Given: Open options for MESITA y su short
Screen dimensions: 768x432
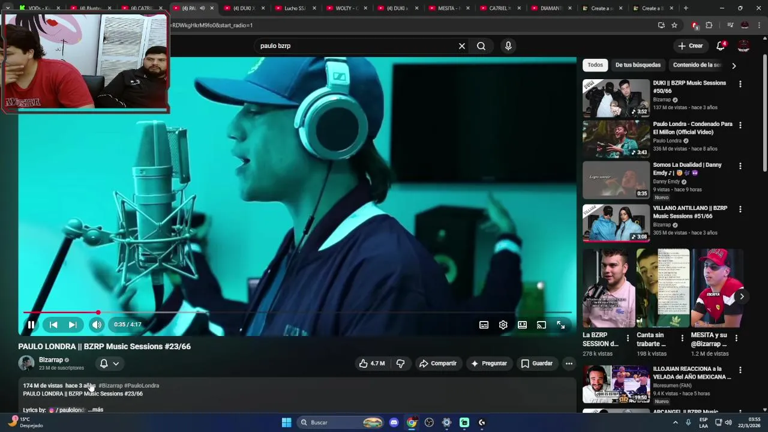Looking at the screenshot, I should tap(736, 338).
